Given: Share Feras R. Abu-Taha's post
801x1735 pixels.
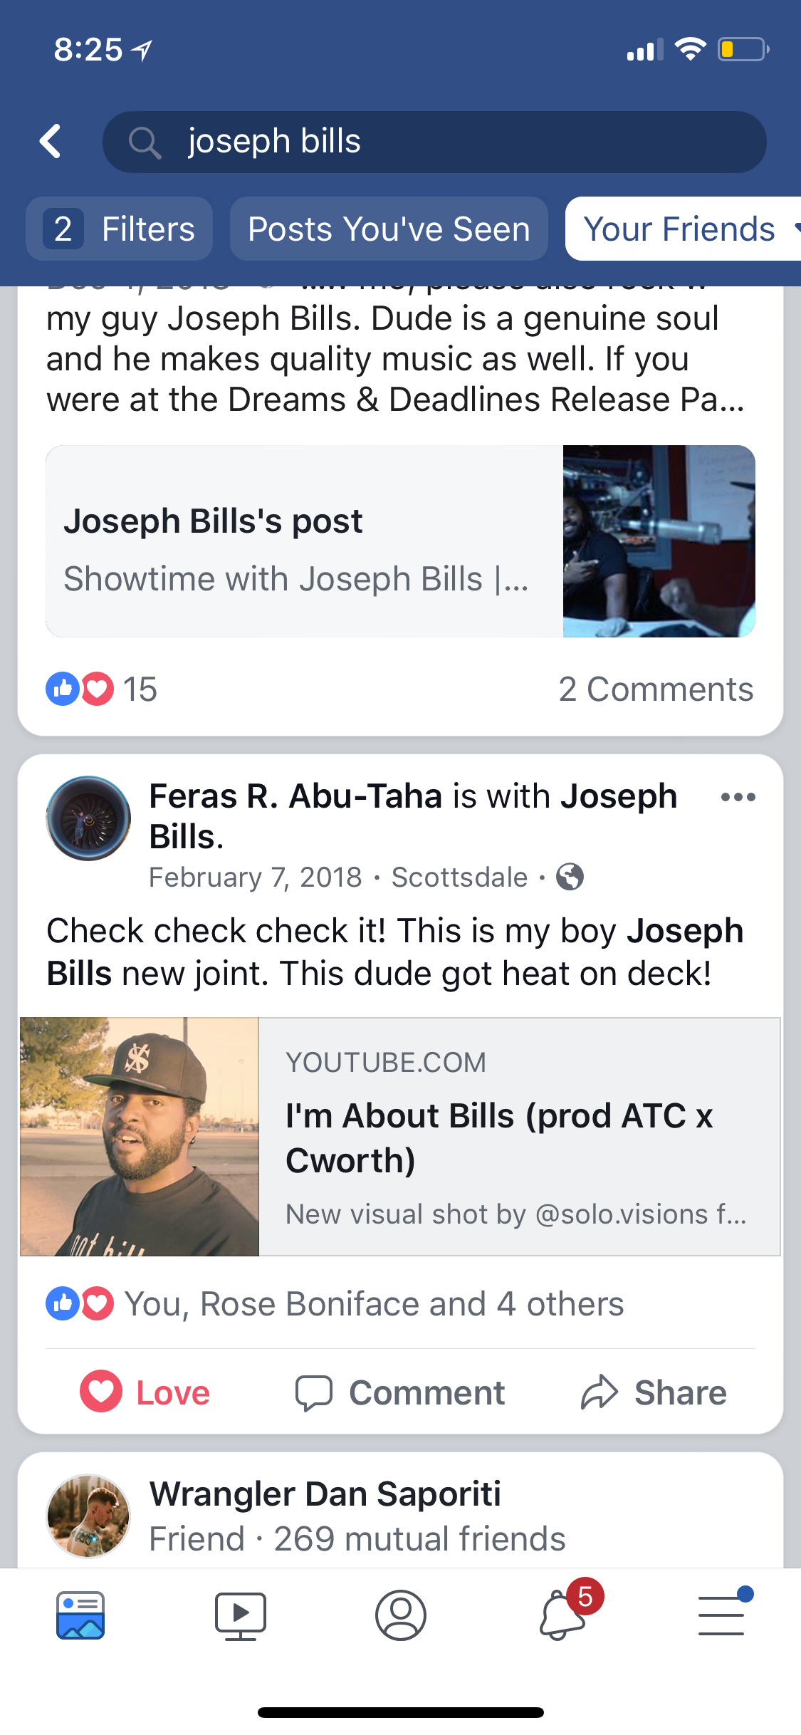Looking at the screenshot, I should (x=654, y=1392).
